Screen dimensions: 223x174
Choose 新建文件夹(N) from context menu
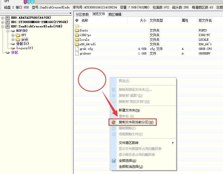(129, 110)
